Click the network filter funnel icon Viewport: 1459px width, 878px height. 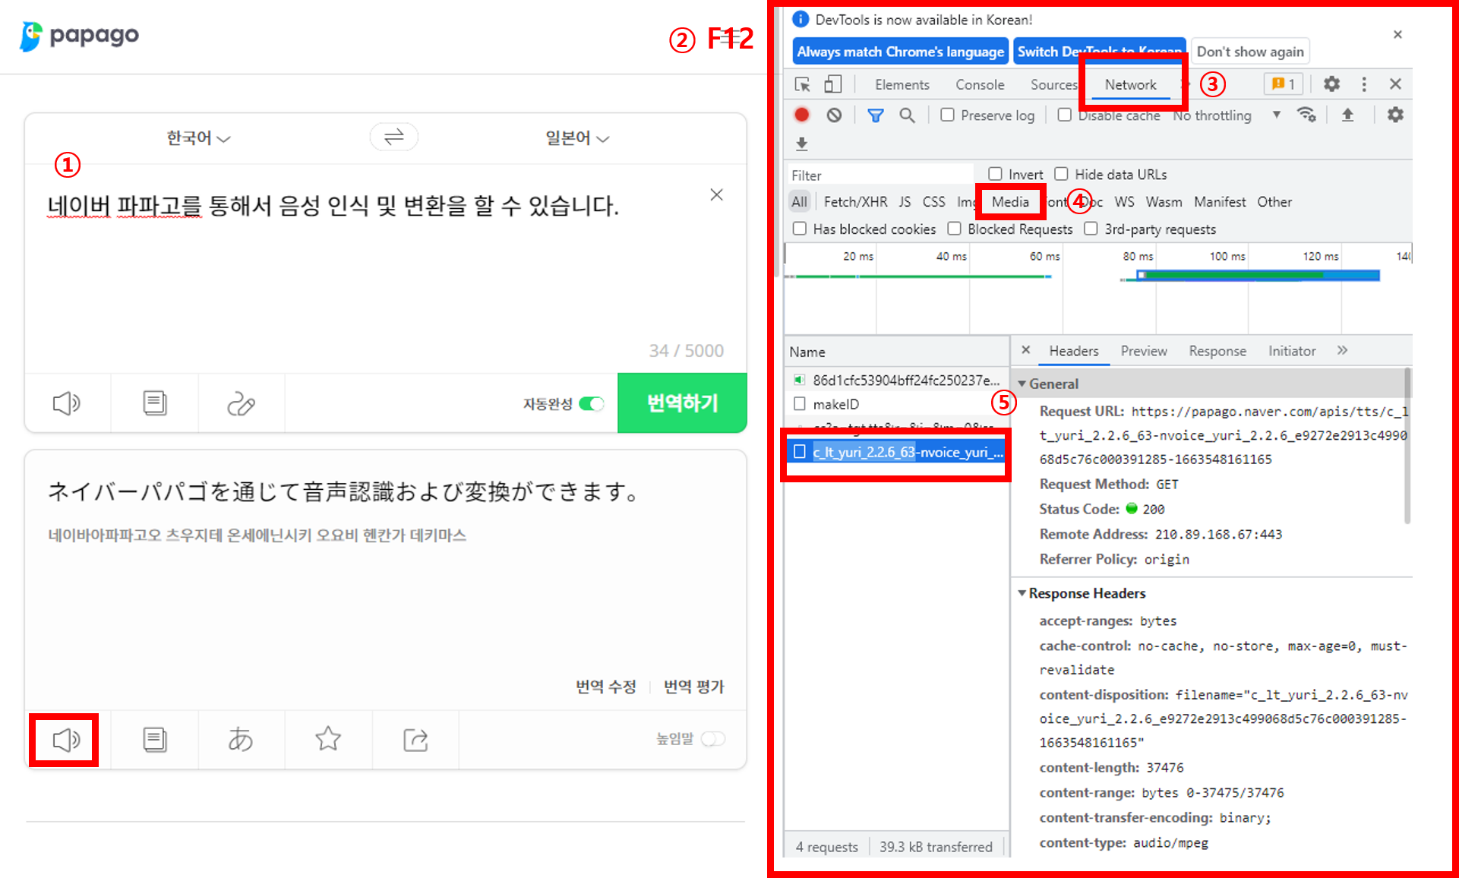[x=875, y=115]
